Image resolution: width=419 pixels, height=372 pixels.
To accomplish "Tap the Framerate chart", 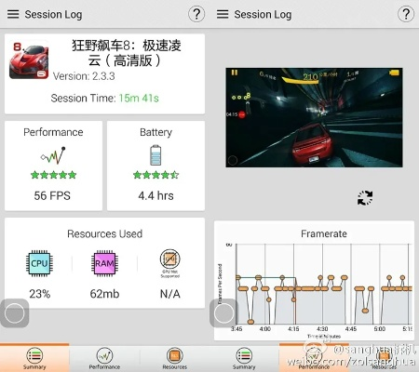I will 314,281.
